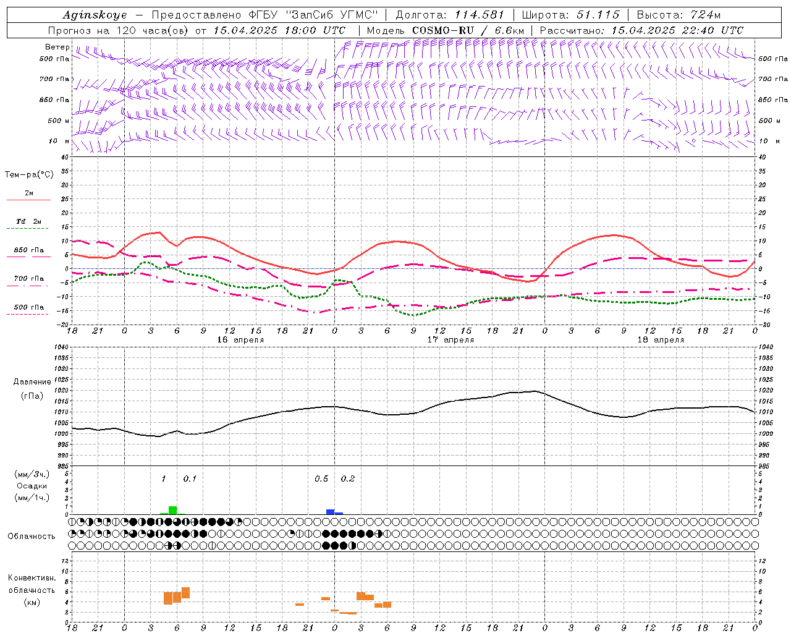Click the "(км)" unit under convective cloudiness

32,601
